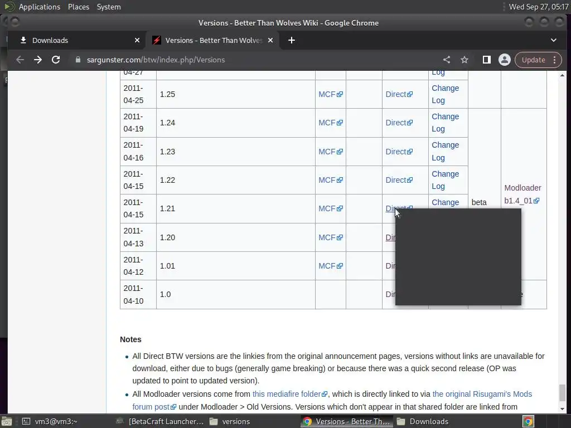Open the Chrome three-dot menu
Screen dimensions: 571x428
click(x=555, y=60)
